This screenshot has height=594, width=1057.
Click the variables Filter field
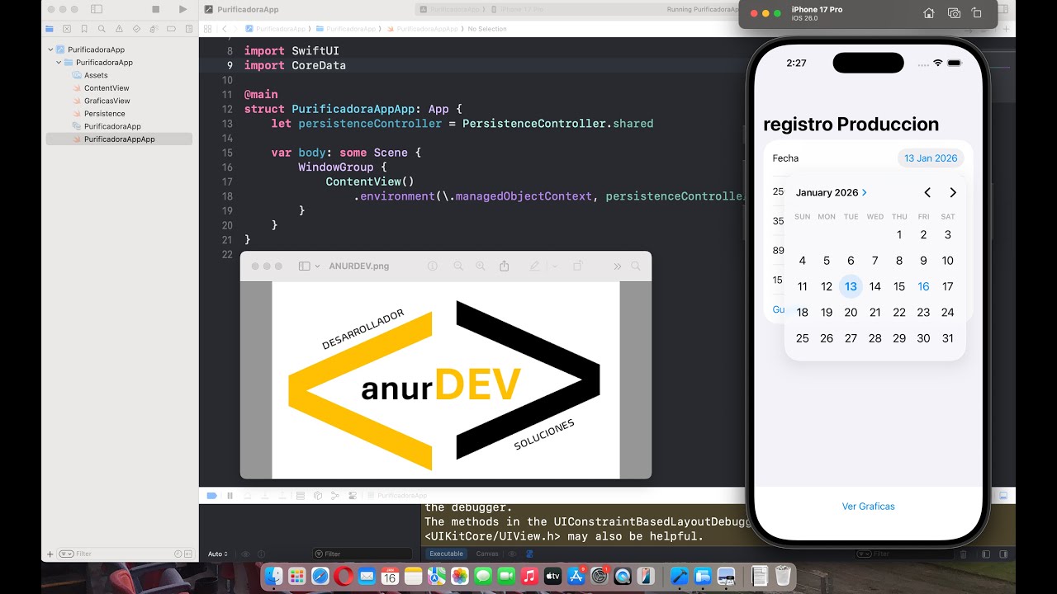click(362, 554)
